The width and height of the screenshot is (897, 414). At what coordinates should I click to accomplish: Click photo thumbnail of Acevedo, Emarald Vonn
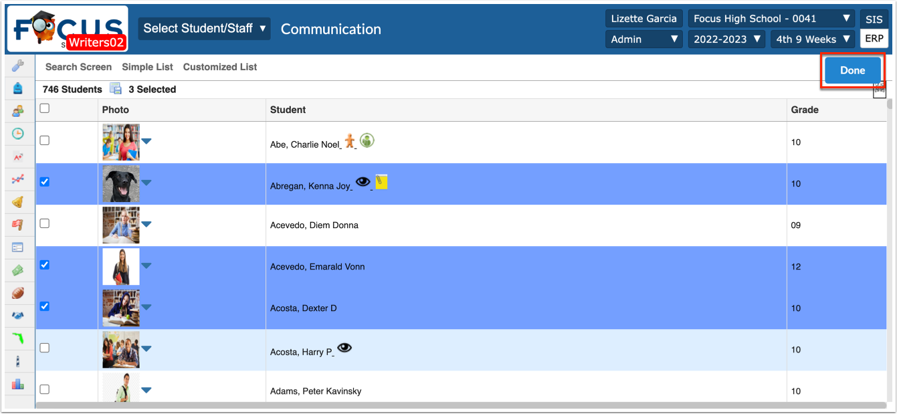click(121, 266)
